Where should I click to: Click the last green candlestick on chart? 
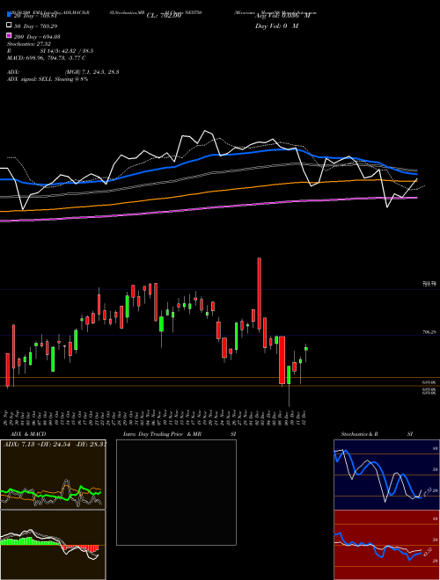coord(306,349)
